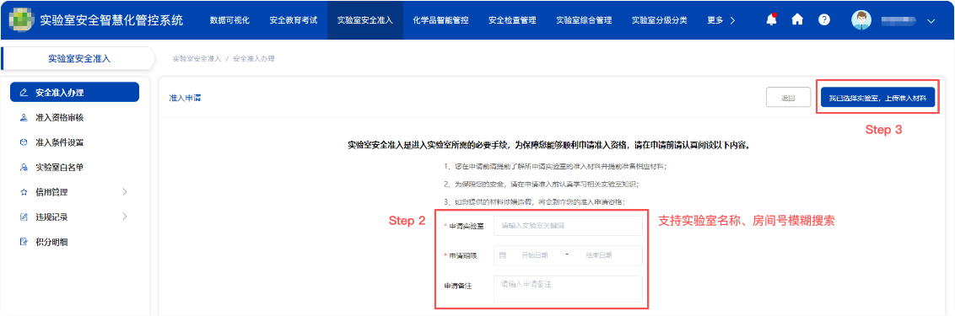955x316 pixels.
Task: Expand 信用管理 submenu chevron
Action: pyautogui.click(x=125, y=192)
